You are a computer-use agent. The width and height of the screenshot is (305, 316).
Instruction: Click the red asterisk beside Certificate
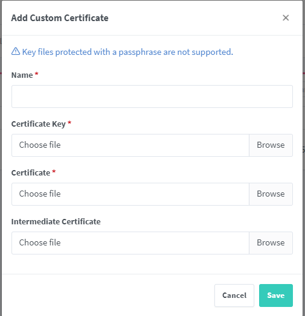click(x=54, y=171)
